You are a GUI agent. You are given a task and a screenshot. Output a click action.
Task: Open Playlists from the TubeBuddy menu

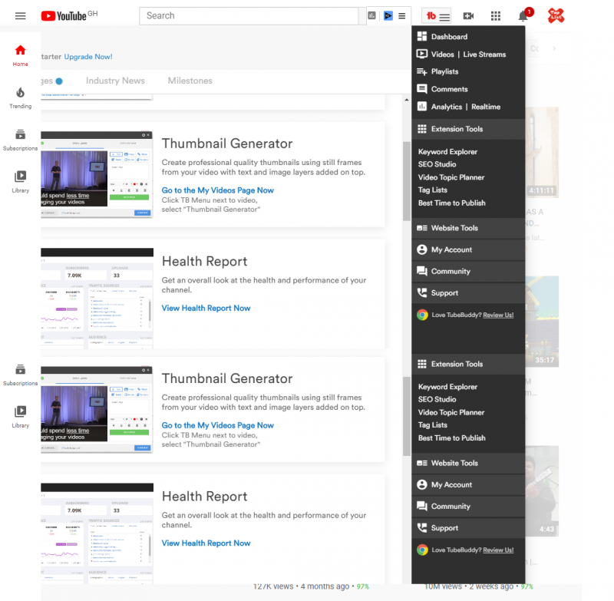(444, 71)
